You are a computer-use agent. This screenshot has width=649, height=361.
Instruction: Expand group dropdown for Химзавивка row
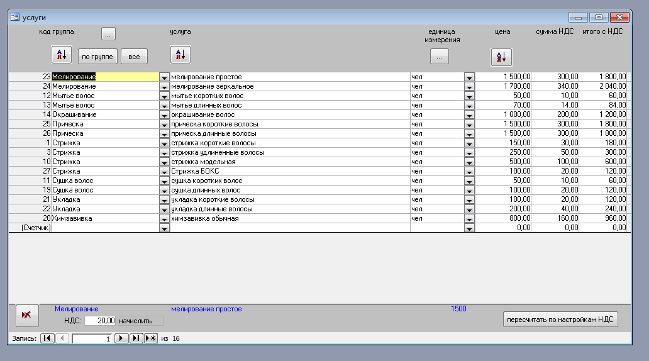click(165, 219)
